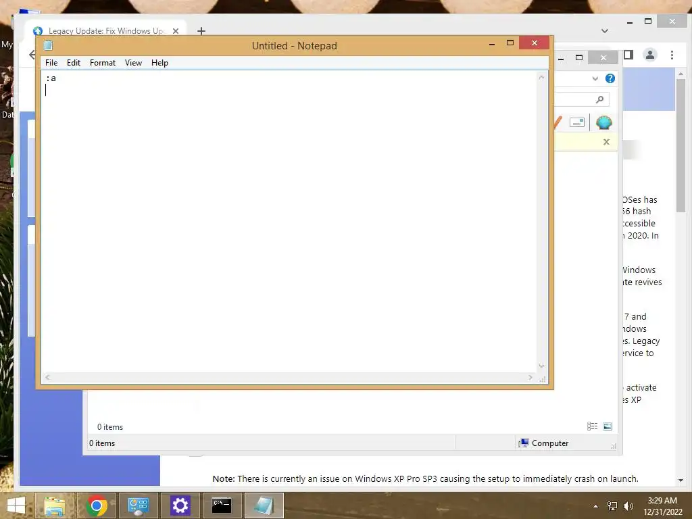The image size is (692, 519).
Task: Click Notepad horizontal scrollbar left arrow
Action: tap(47, 377)
